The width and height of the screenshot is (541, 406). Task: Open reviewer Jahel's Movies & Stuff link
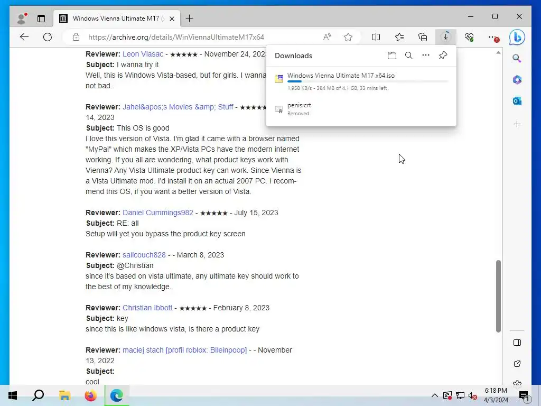click(178, 107)
